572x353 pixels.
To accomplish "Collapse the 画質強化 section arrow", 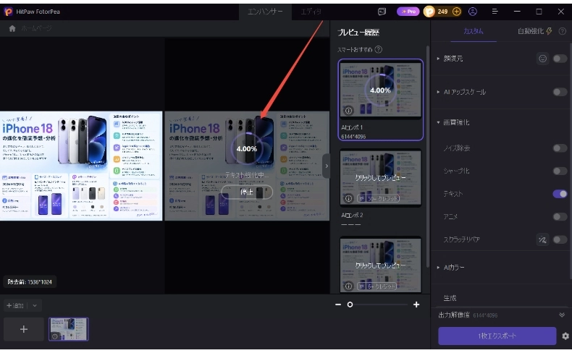I will tap(438, 122).
